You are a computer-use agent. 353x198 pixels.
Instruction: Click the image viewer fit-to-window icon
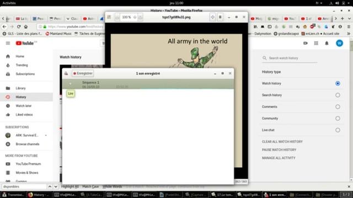[x=212, y=17]
